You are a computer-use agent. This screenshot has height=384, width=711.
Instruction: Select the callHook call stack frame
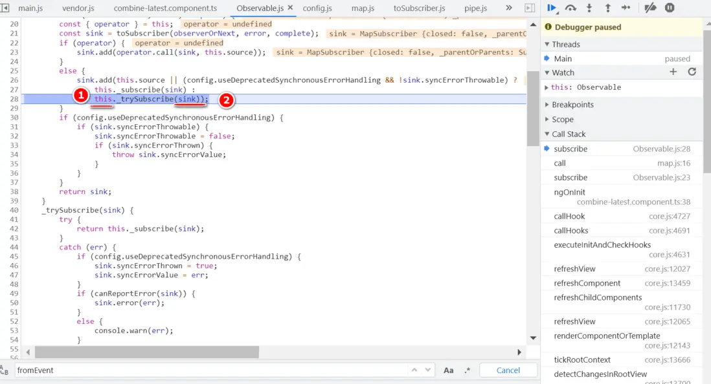pyautogui.click(x=622, y=216)
